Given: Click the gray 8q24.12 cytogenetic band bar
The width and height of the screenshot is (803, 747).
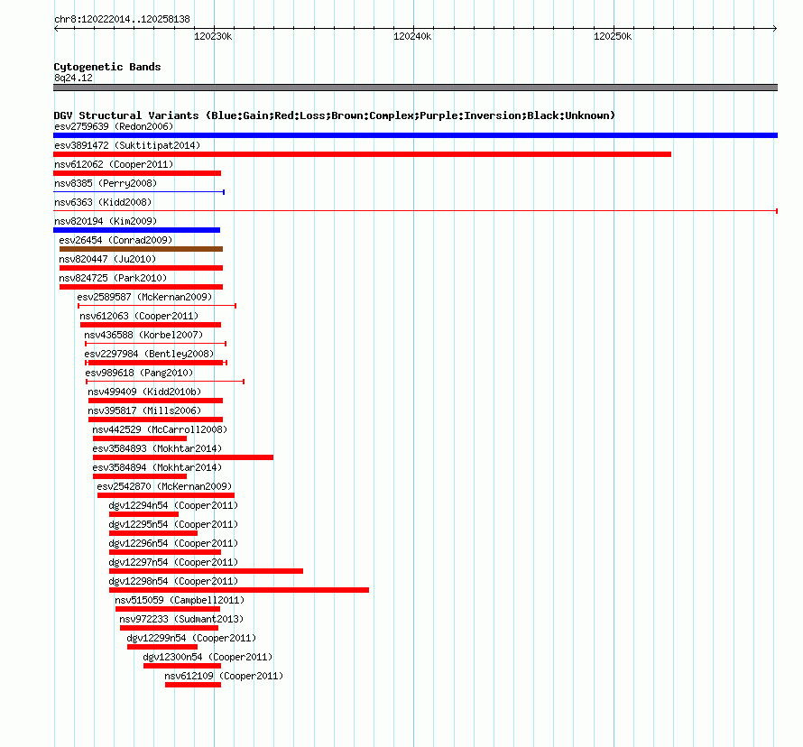Looking at the screenshot, I should tap(415, 88).
